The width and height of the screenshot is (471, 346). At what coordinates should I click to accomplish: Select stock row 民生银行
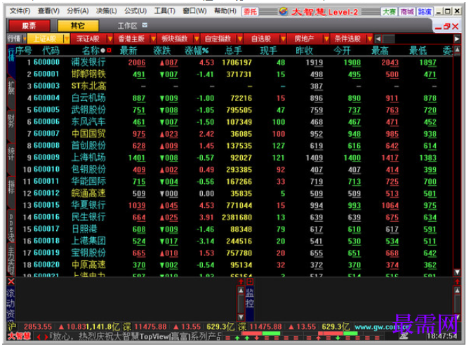click(234, 217)
